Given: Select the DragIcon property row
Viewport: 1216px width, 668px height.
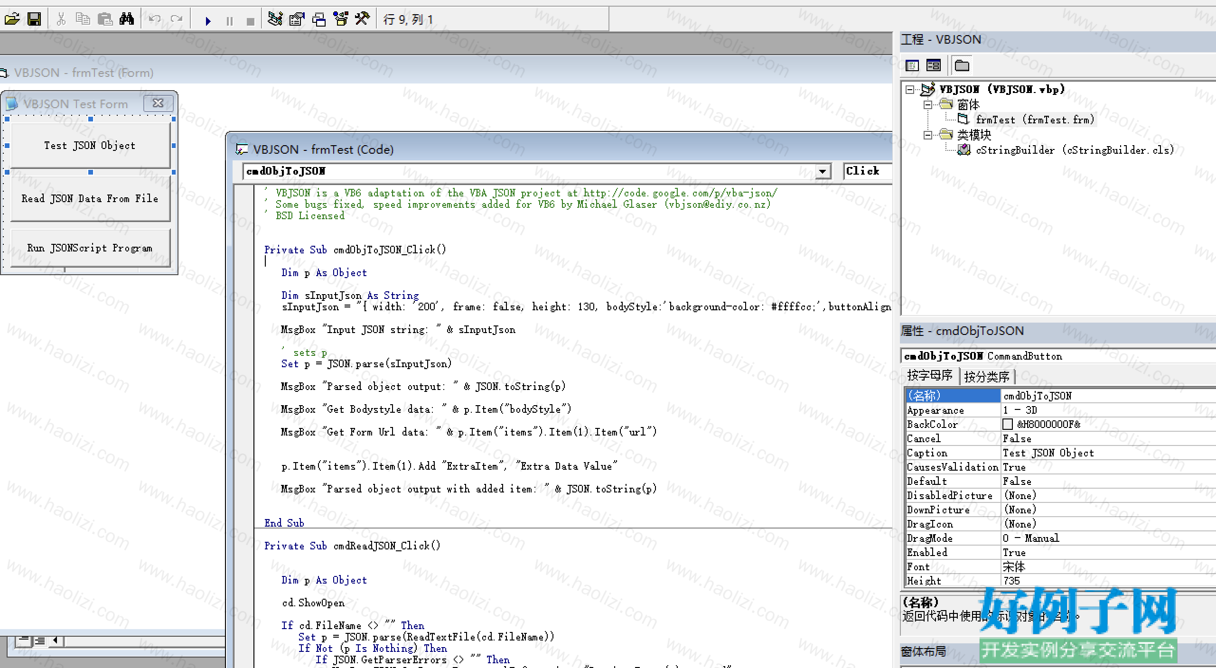Looking at the screenshot, I should pyautogui.click(x=1060, y=524).
